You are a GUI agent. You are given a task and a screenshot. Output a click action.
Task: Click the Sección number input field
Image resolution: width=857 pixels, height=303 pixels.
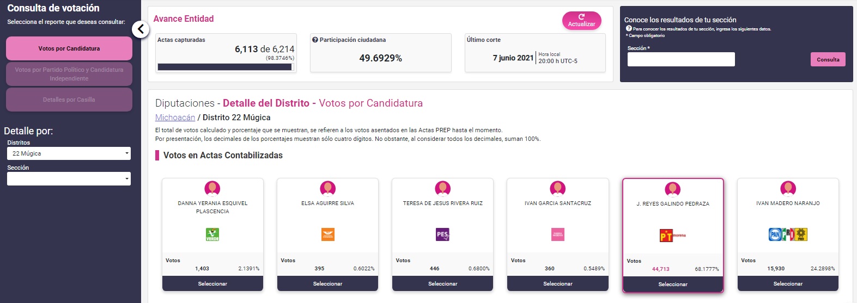click(681, 59)
